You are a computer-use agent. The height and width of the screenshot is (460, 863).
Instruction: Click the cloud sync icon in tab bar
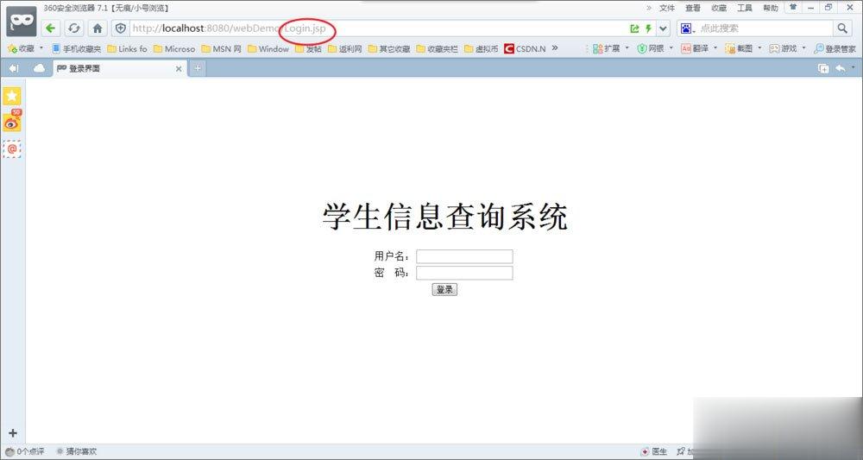(39, 68)
